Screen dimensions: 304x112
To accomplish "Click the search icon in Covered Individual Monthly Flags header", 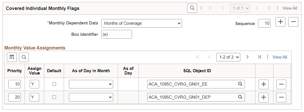I will (x=192, y=8).
